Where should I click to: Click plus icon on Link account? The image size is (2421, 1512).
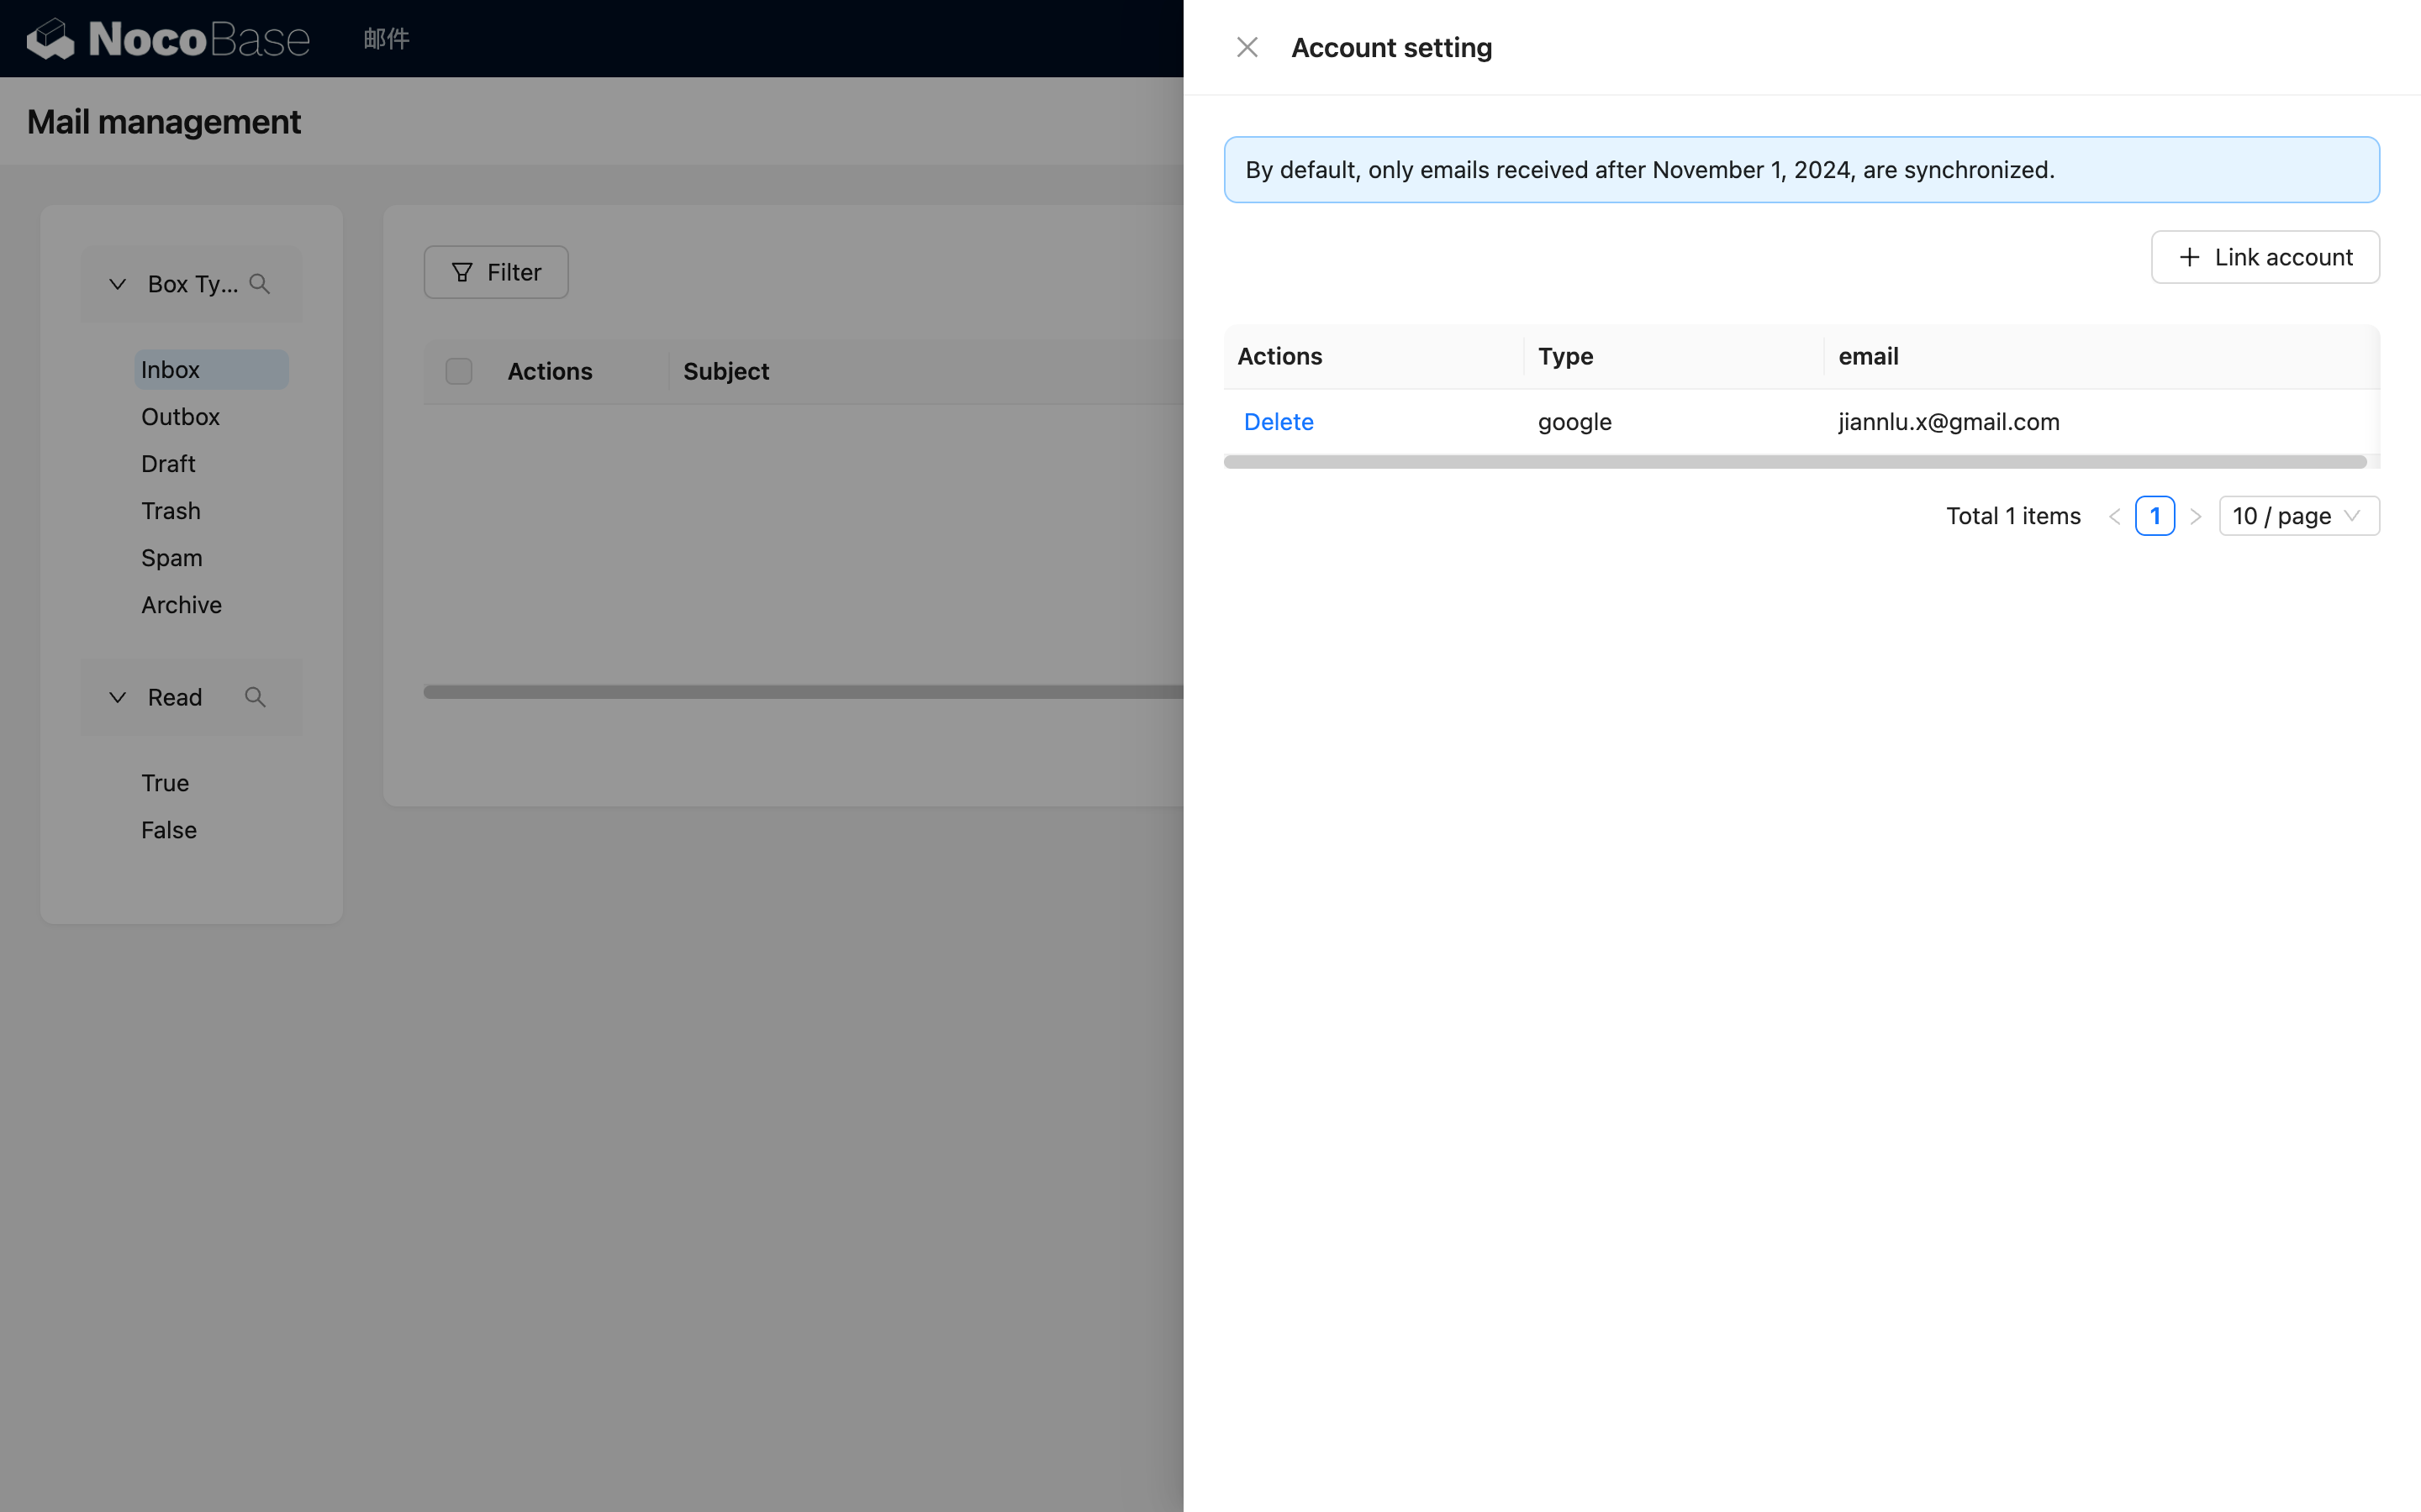coord(2189,257)
